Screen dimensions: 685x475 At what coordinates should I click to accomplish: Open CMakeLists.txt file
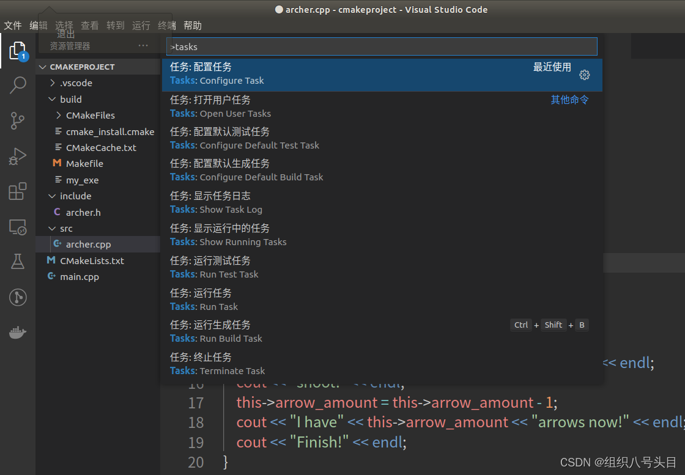(x=98, y=260)
